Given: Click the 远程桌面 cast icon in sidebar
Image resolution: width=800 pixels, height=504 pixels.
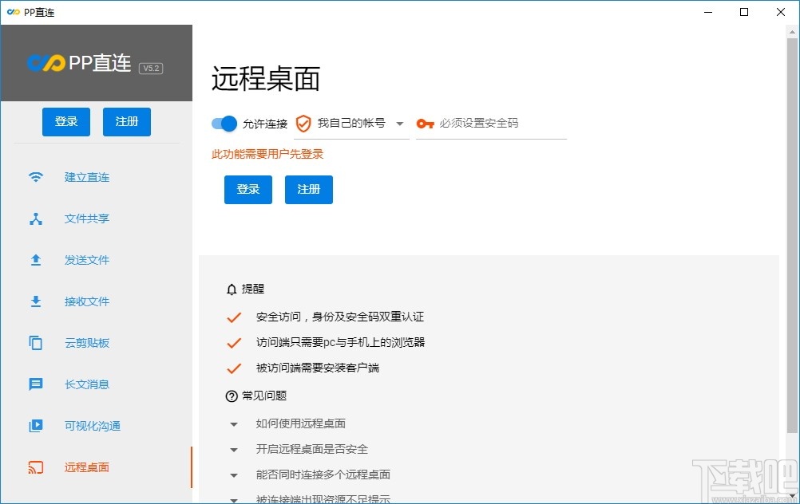Looking at the screenshot, I should point(36,467).
